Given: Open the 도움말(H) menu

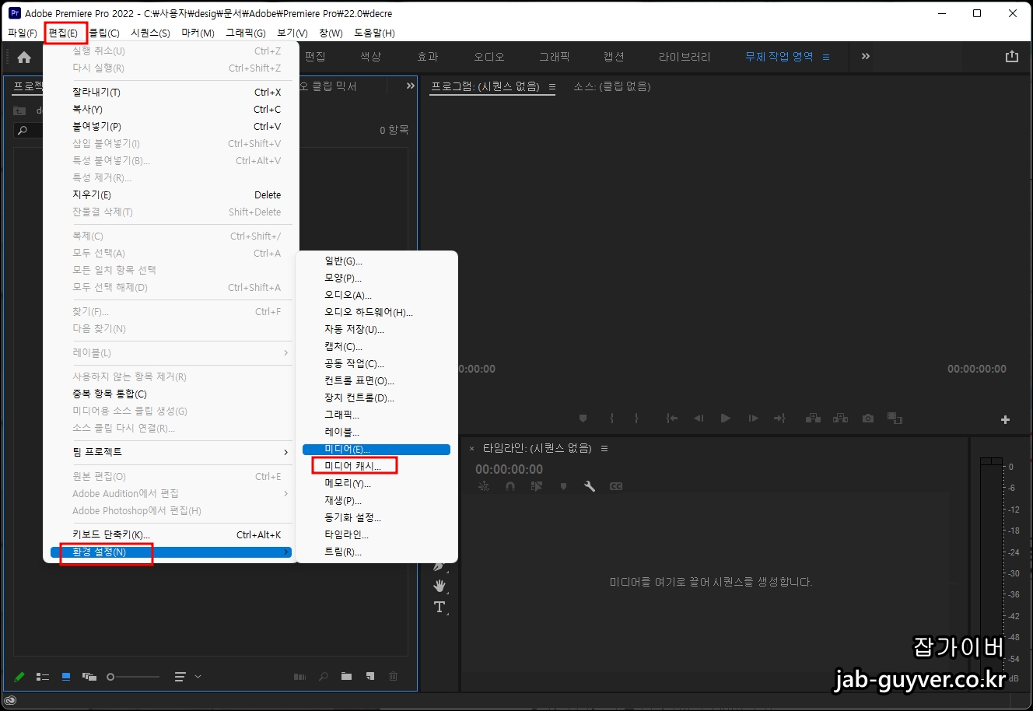Looking at the screenshot, I should (374, 33).
